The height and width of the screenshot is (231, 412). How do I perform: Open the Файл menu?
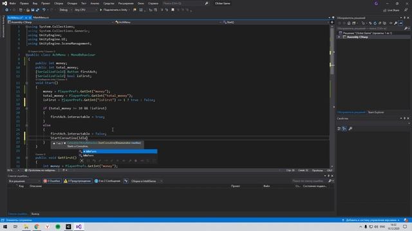coord(12,3)
